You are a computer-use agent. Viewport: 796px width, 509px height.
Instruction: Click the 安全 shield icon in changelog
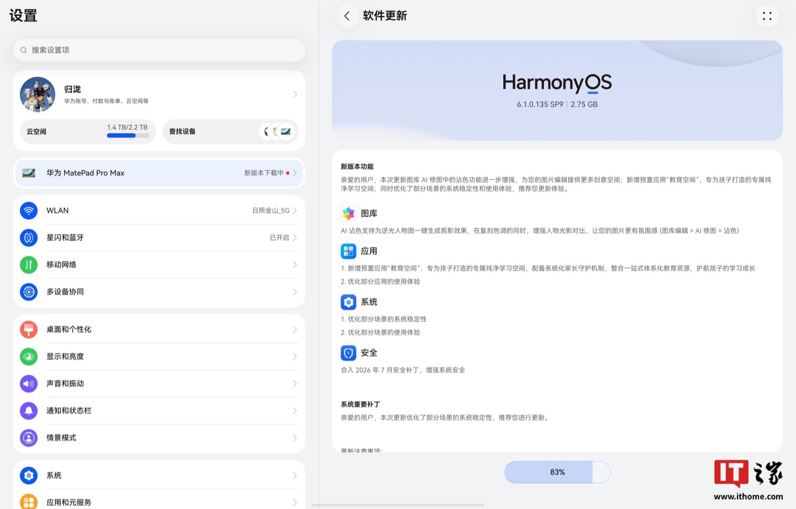pos(348,353)
